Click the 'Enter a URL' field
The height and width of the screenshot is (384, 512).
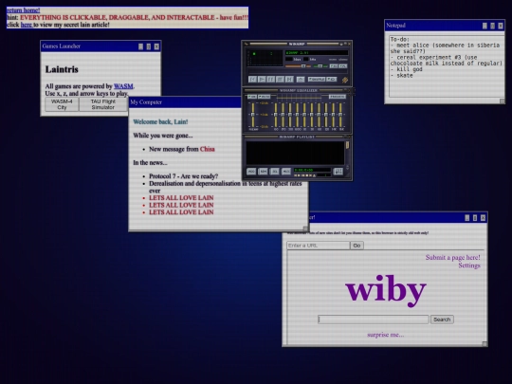click(318, 246)
